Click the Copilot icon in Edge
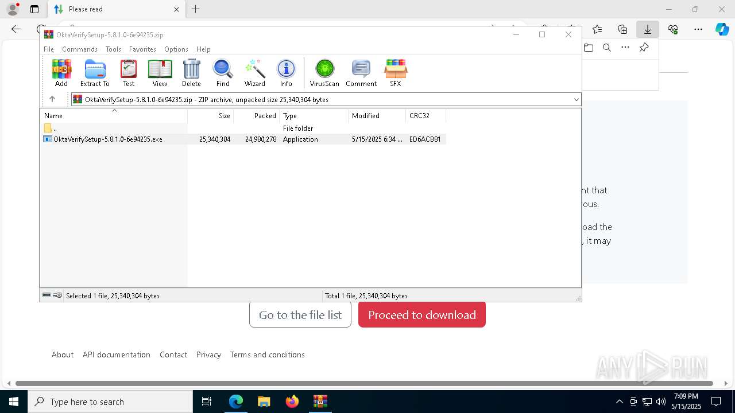This screenshot has height=413, width=735. [x=722, y=29]
